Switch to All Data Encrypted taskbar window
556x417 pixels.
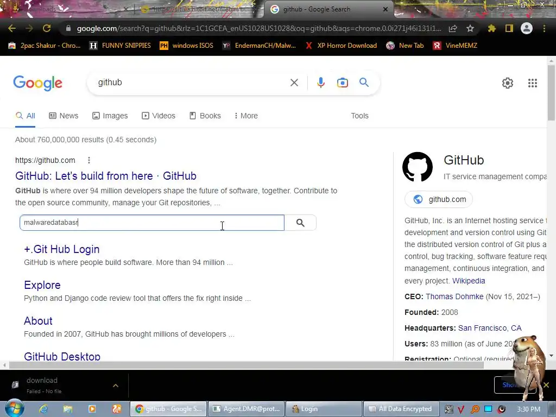401,409
